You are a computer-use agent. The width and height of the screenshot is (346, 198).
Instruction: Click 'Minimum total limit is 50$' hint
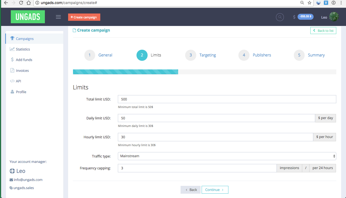tap(135, 107)
